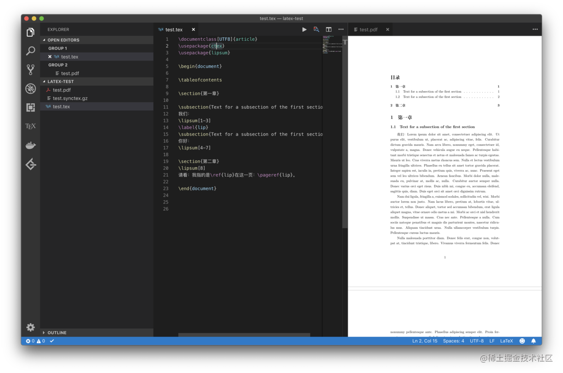Click \lipsum[8] on line 20
This screenshot has height=373, width=563.
(x=192, y=168)
